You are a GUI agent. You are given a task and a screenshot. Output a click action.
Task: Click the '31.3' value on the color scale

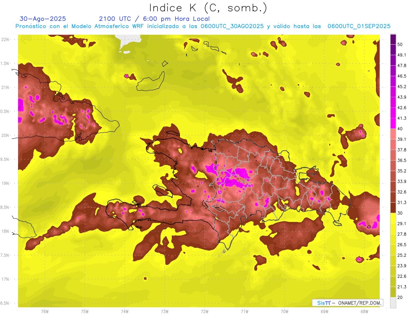coord(402,202)
